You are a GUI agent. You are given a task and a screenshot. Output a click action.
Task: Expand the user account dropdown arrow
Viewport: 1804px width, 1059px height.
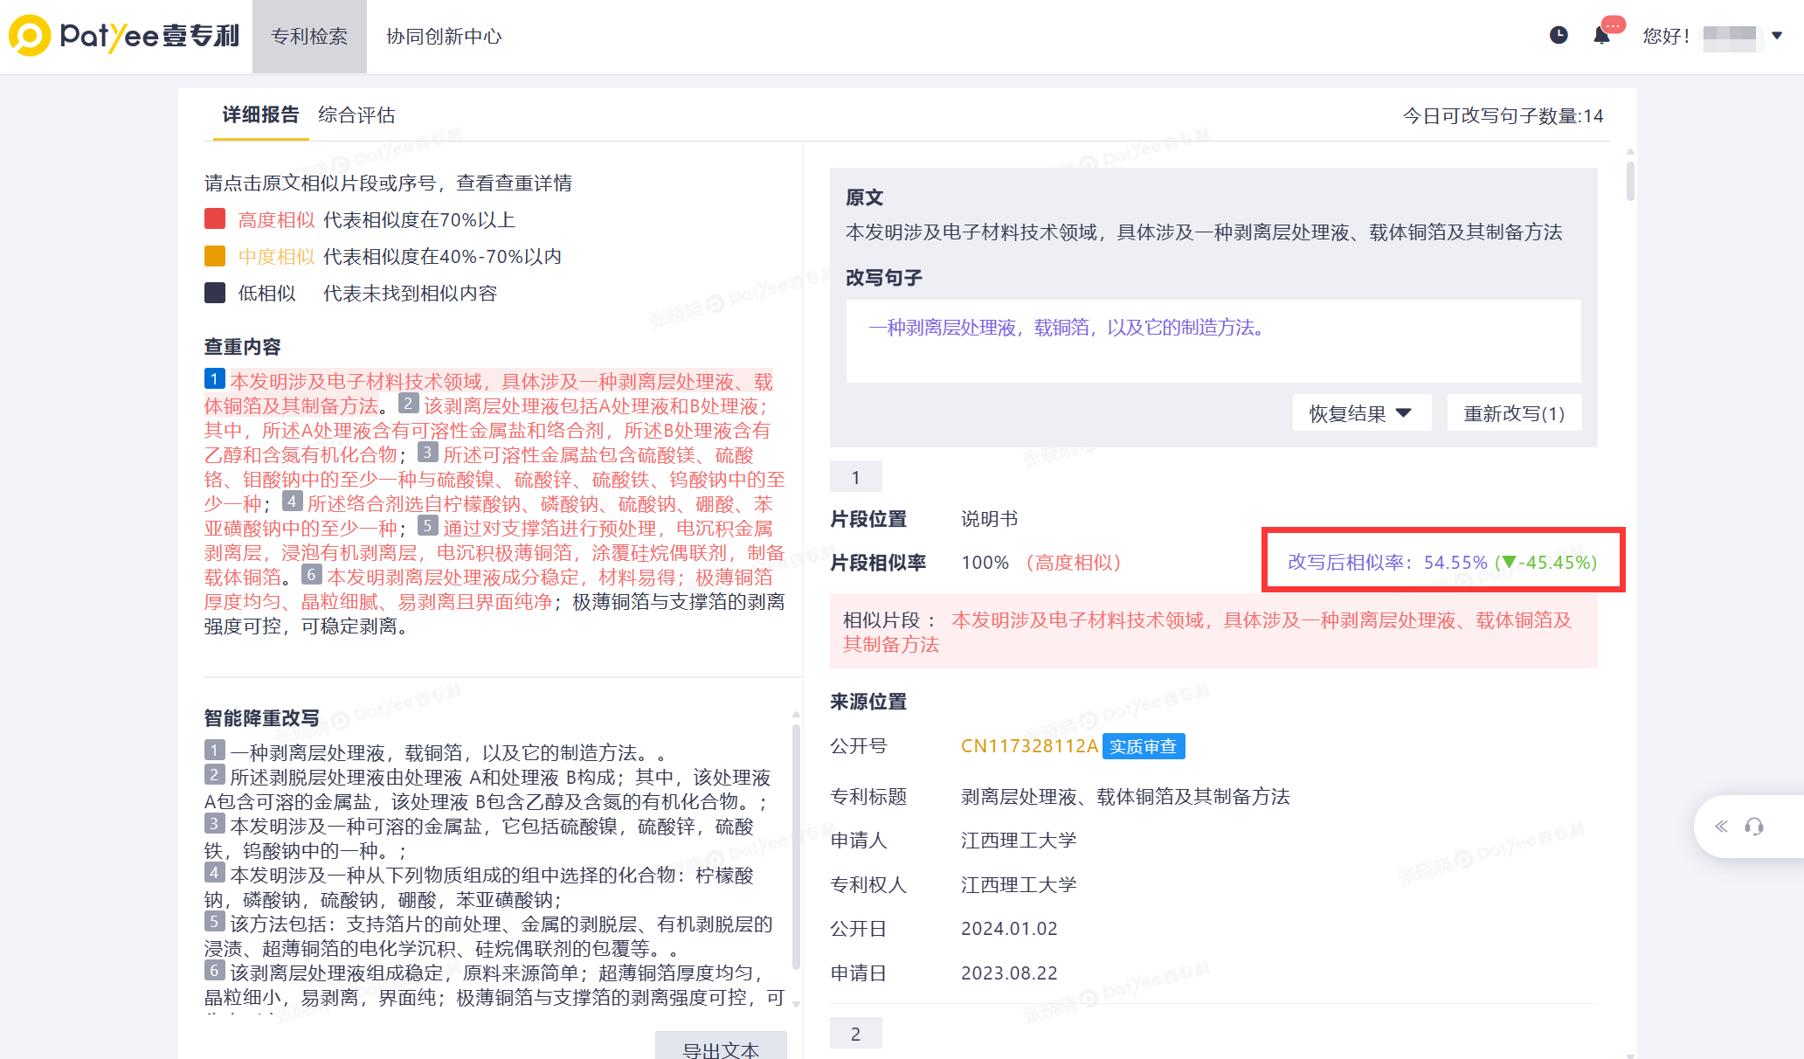[x=1777, y=36]
